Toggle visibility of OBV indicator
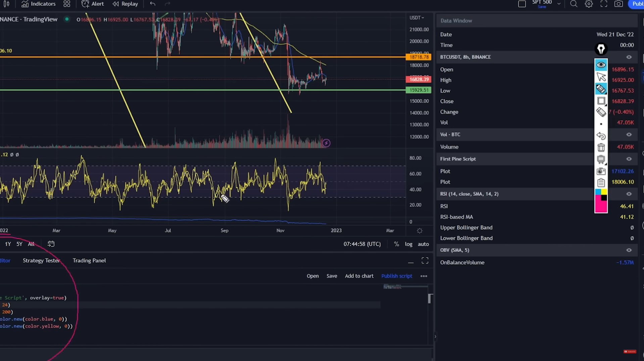The width and height of the screenshot is (644, 361). pyautogui.click(x=629, y=250)
